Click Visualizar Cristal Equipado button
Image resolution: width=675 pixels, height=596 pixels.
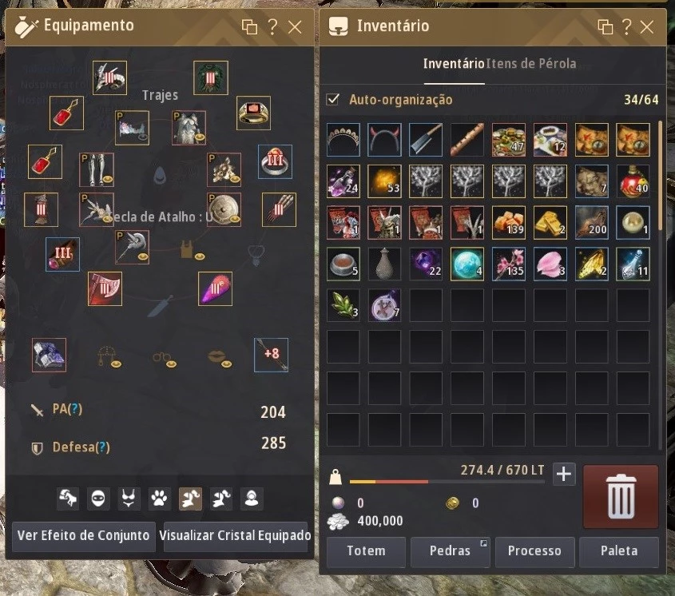(236, 536)
